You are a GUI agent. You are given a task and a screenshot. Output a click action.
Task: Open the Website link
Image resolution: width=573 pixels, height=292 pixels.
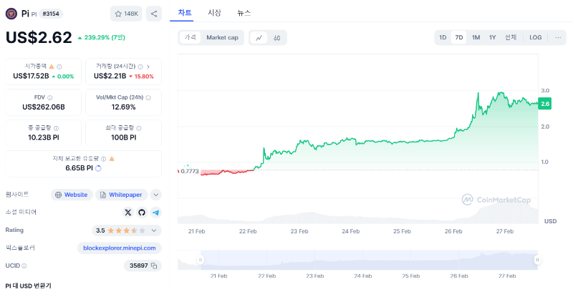72,195
